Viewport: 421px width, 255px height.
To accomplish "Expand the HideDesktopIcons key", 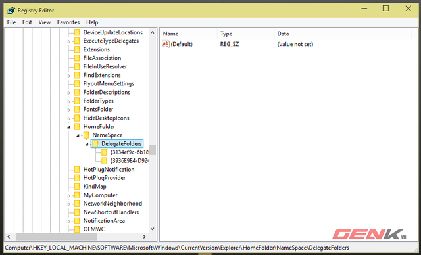I will [68, 119].
